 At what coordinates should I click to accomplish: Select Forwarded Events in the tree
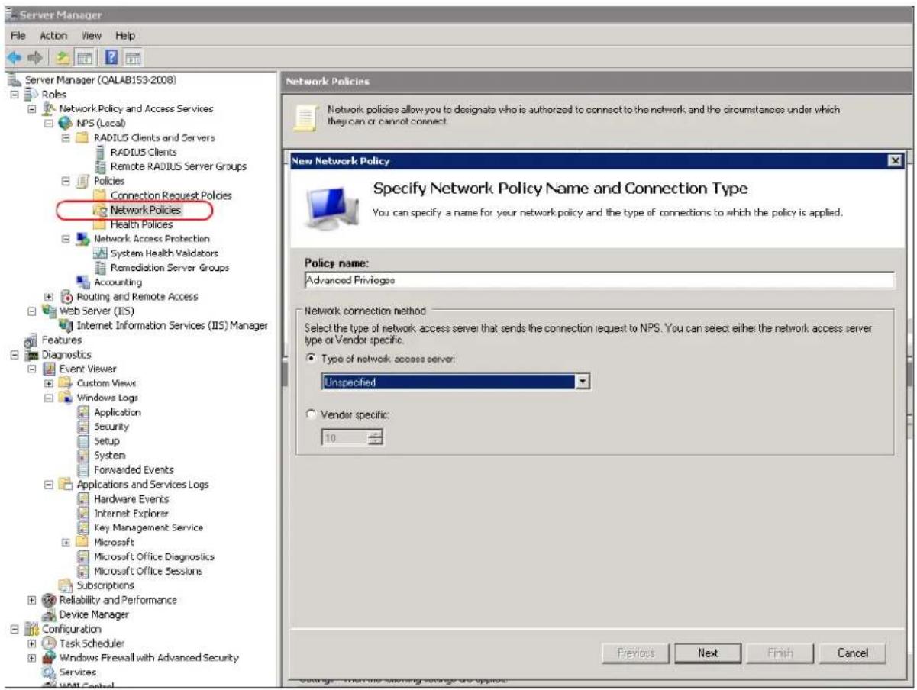pyautogui.click(x=134, y=470)
